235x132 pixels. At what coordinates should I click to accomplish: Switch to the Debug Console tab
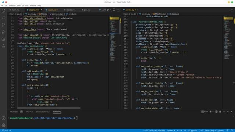coord(43,111)
